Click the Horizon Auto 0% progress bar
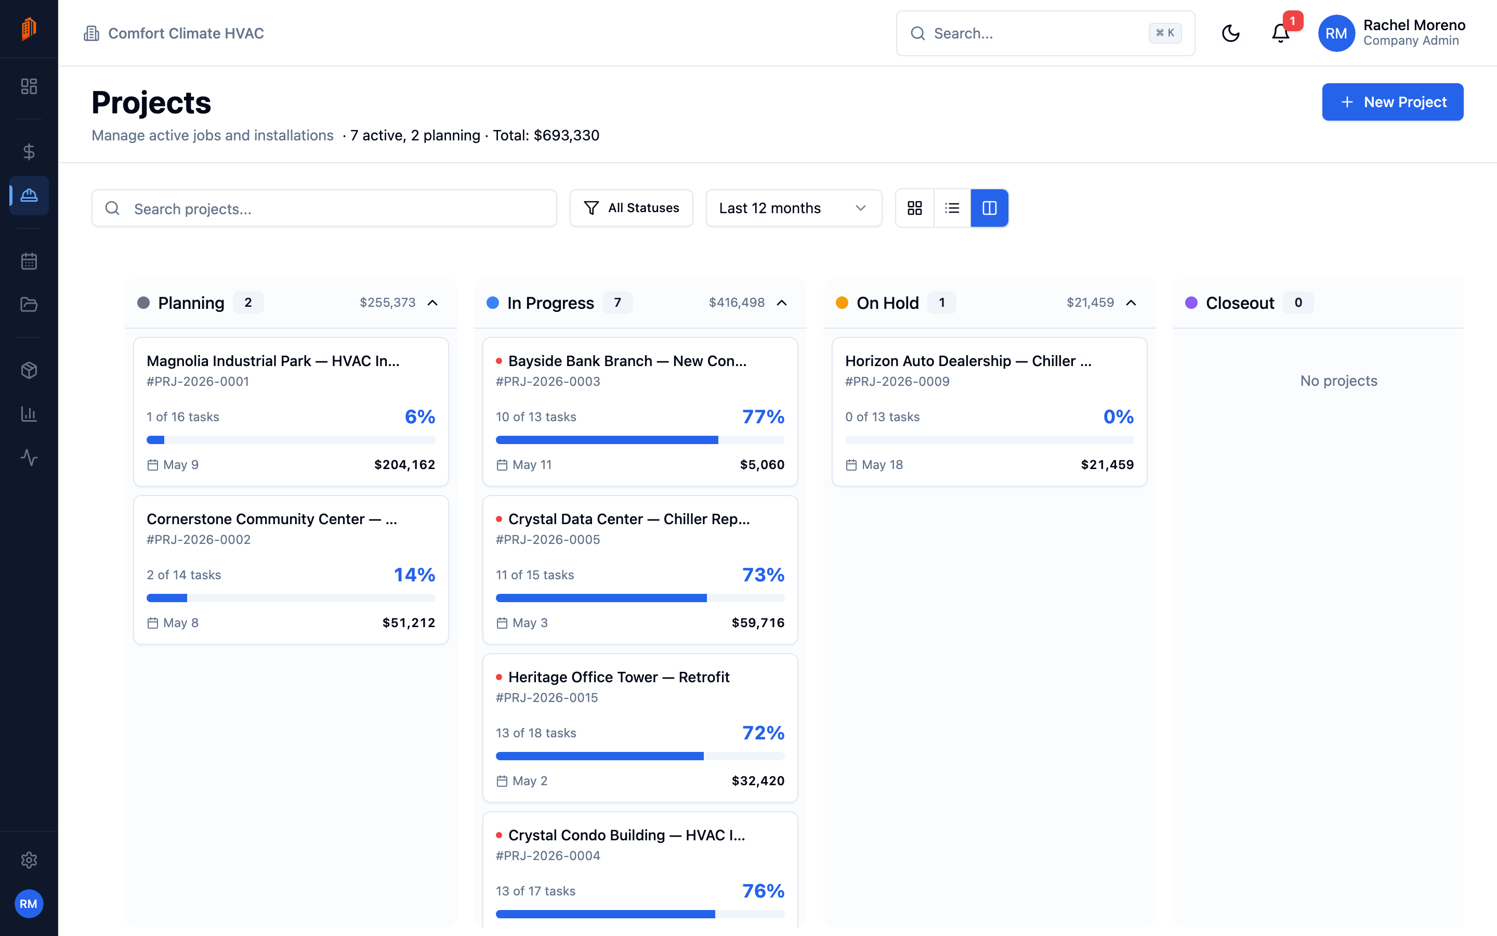 coord(989,440)
